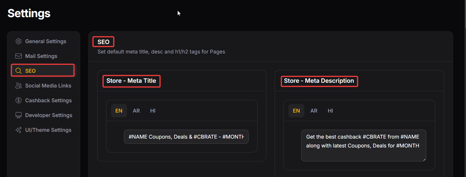Click the Store Meta Description textarea
Image resolution: width=466 pixels, height=177 pixels.
(363, 145)
